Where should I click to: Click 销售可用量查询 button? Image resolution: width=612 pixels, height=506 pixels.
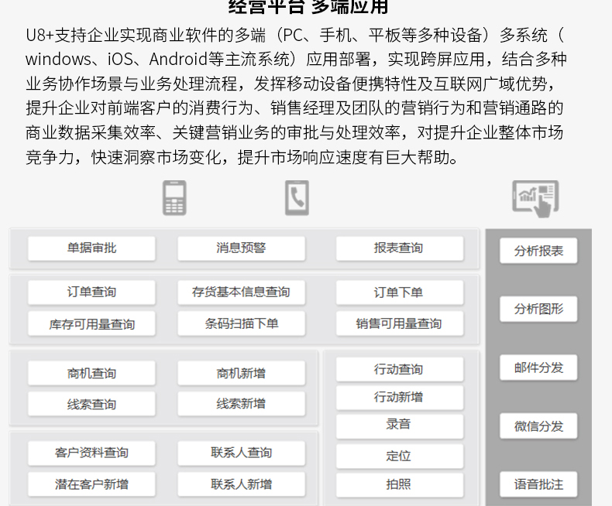399,323
